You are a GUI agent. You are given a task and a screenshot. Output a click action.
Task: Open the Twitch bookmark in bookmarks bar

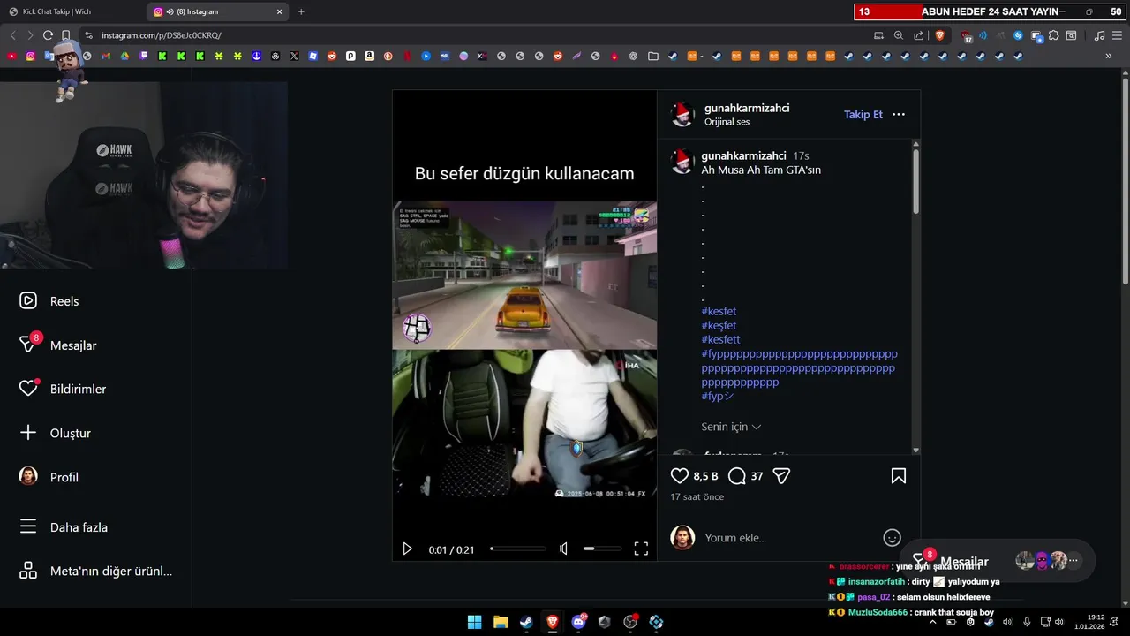[144, 56]
